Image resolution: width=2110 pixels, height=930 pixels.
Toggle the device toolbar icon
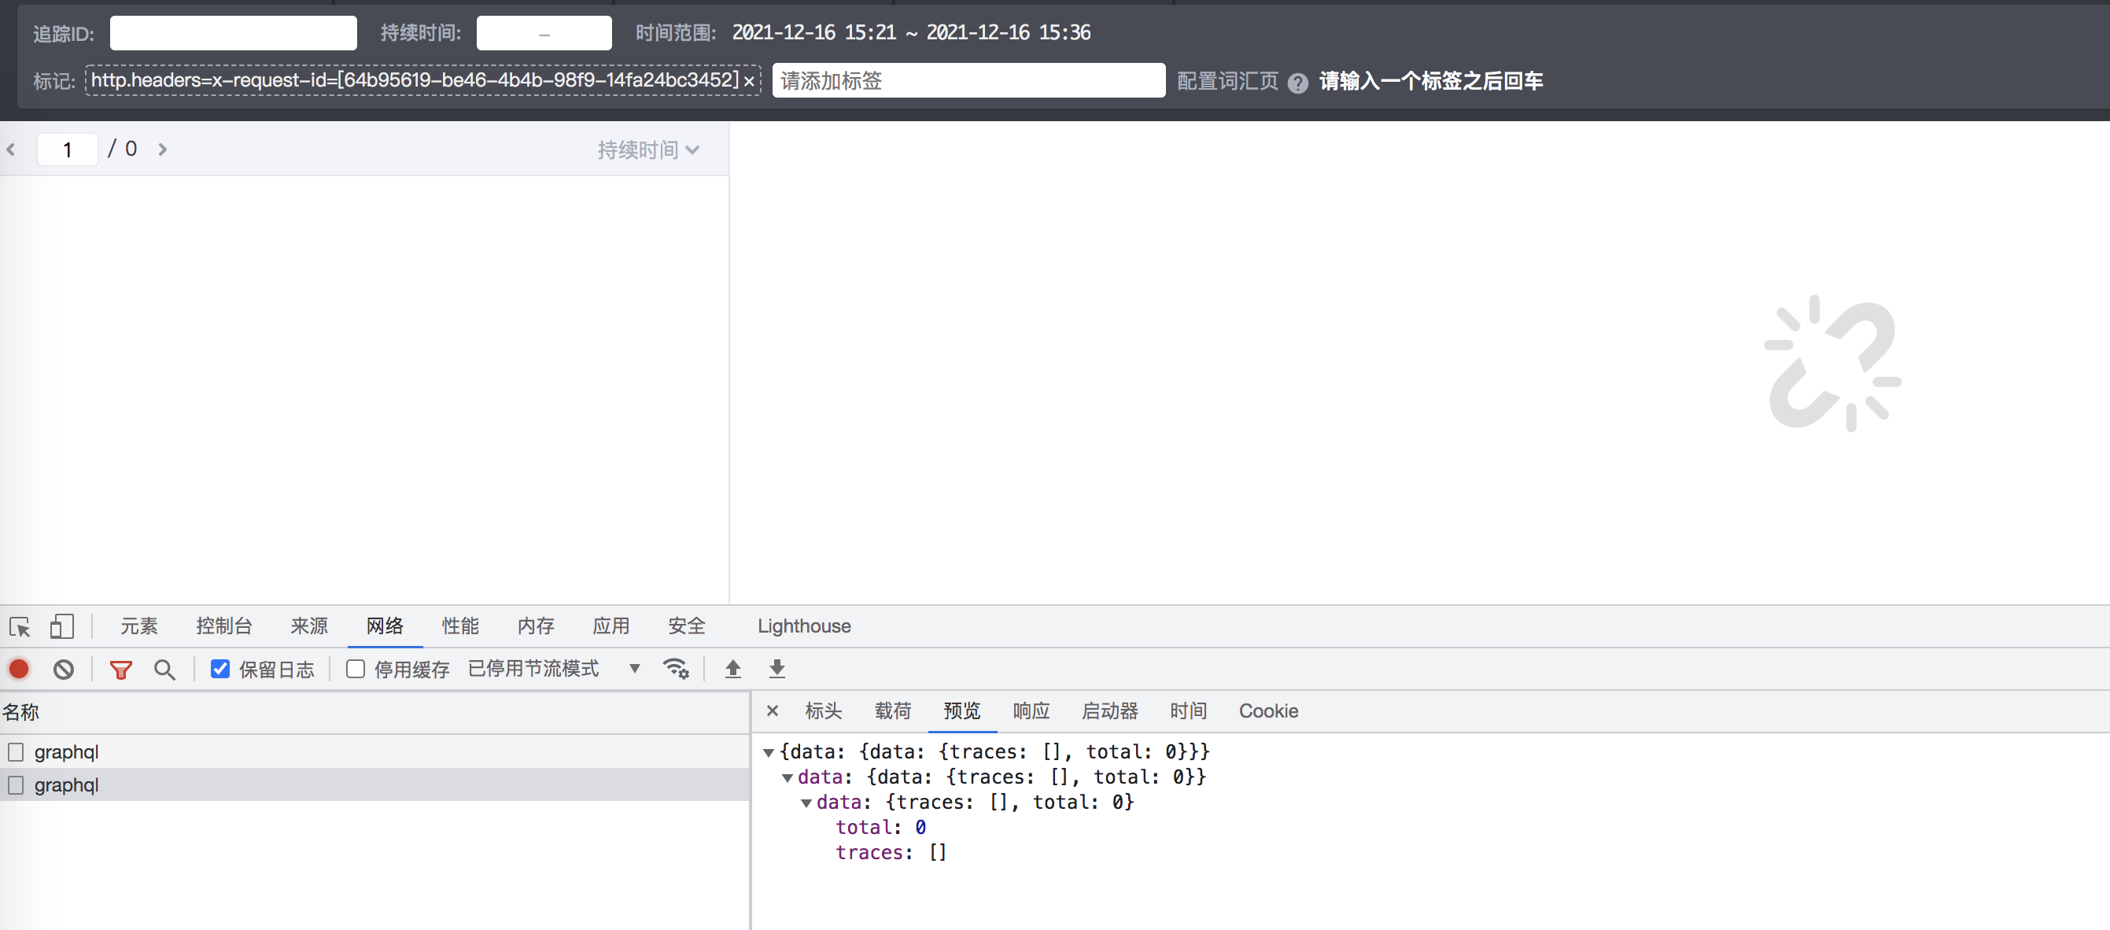coord(61,627)
